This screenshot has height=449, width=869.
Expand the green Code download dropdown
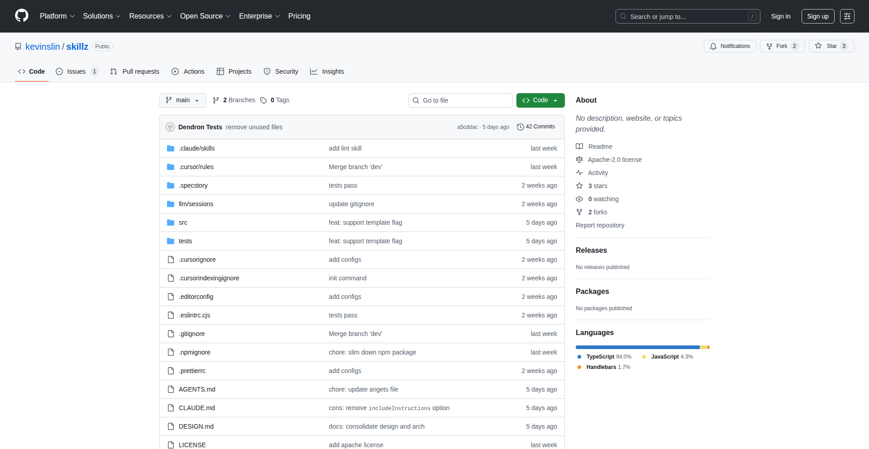[x=555, y=100]
